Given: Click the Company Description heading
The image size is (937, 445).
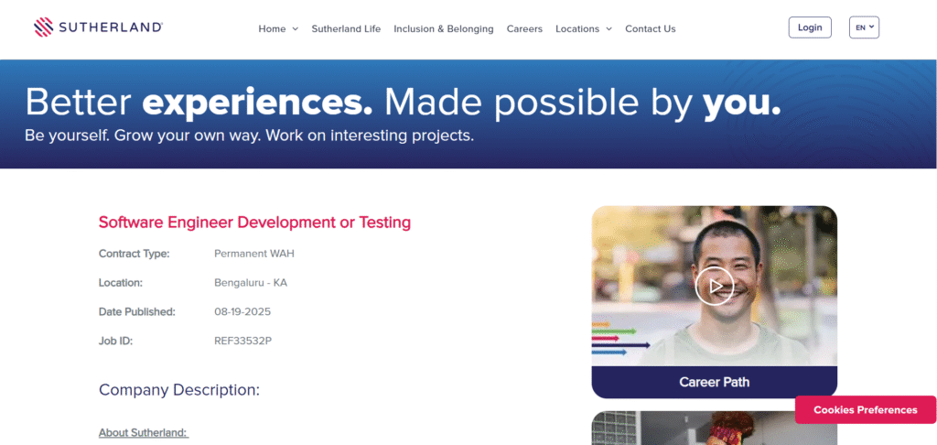Looking at the screenshot, I should 179,390.
